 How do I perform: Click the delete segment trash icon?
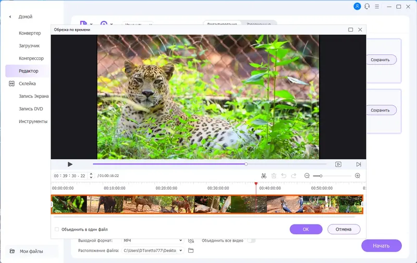tap(274, 176)
